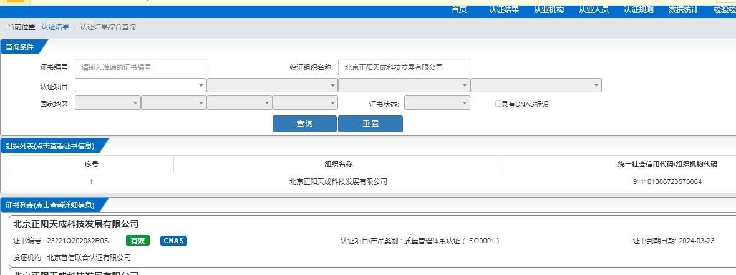This screenshot has height=275, width=736.
Task: Click the 重置 button
Action: click(x=370, y=124)
